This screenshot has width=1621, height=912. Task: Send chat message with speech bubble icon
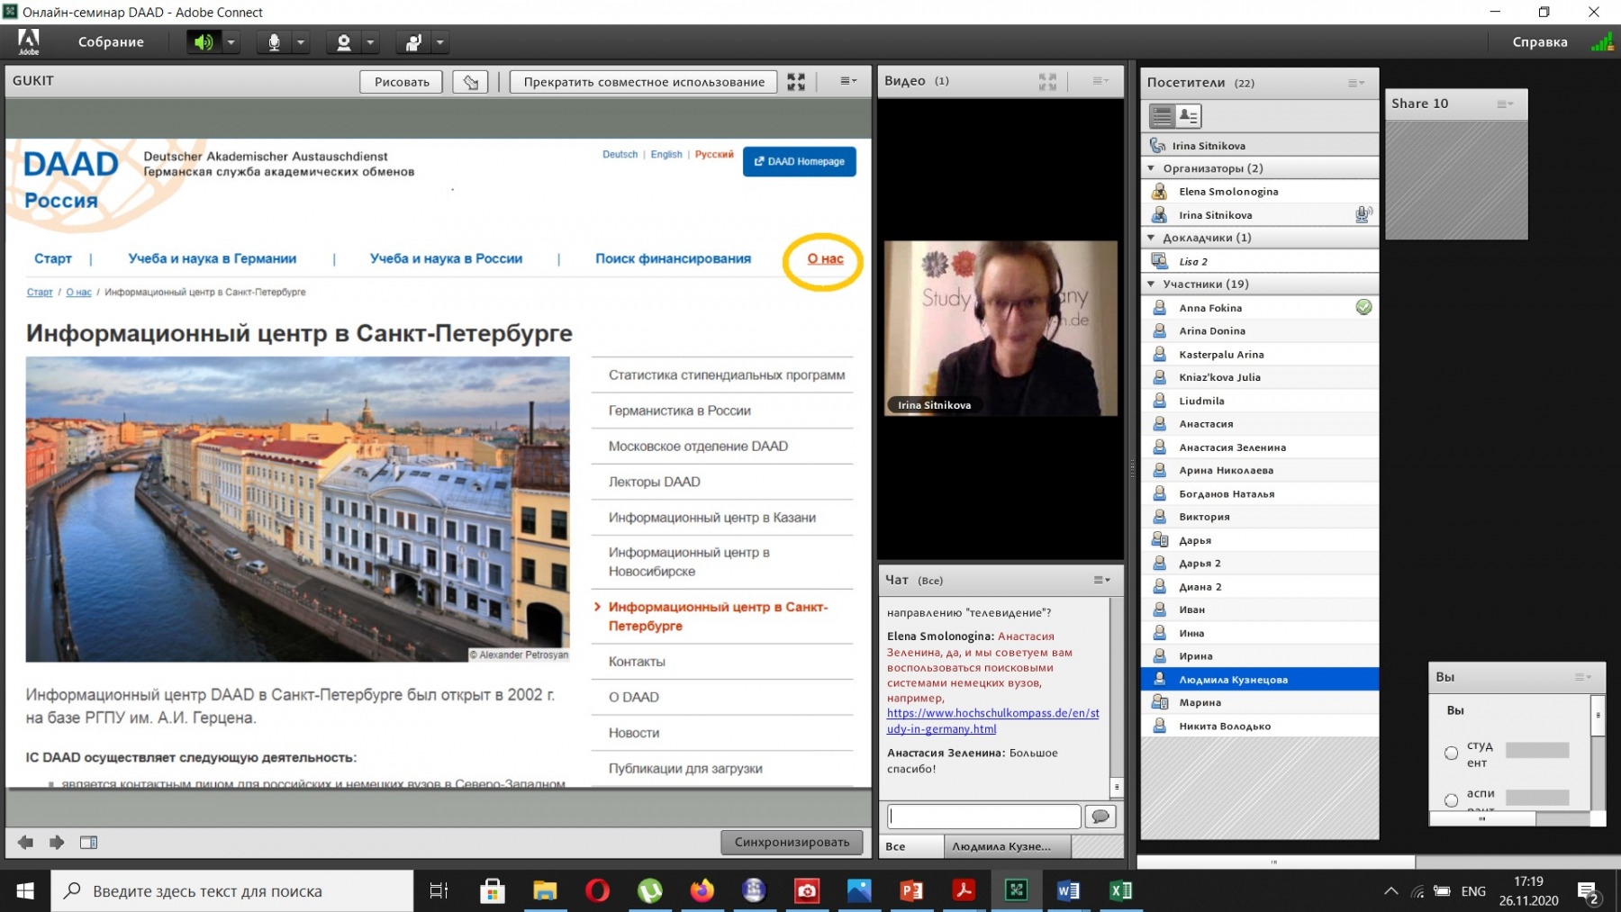(x=1100, y=816)
